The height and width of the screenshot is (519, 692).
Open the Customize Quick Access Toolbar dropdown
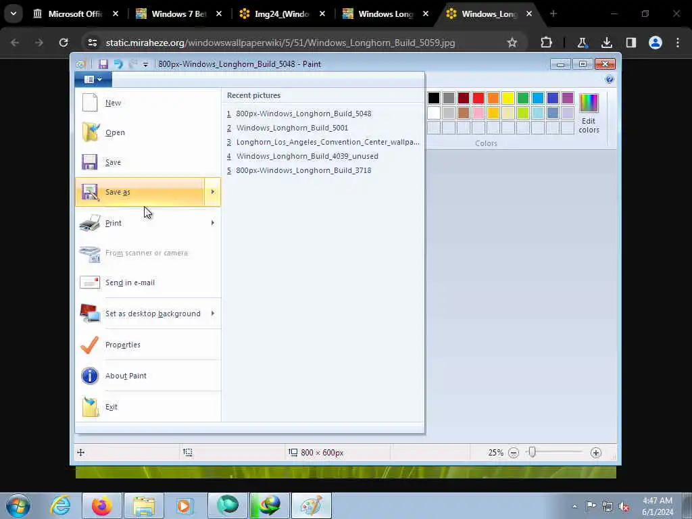pyautogui.click(x=146, y=64)
